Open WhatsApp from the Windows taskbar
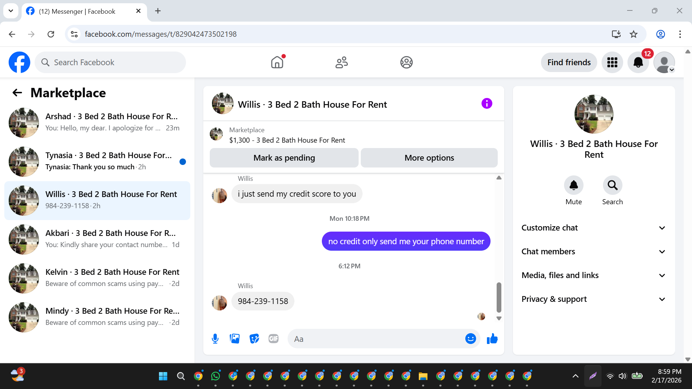 tap(216, 376)
